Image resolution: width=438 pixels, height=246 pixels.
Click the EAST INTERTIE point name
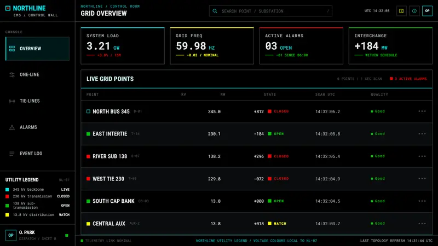(110, 134)
